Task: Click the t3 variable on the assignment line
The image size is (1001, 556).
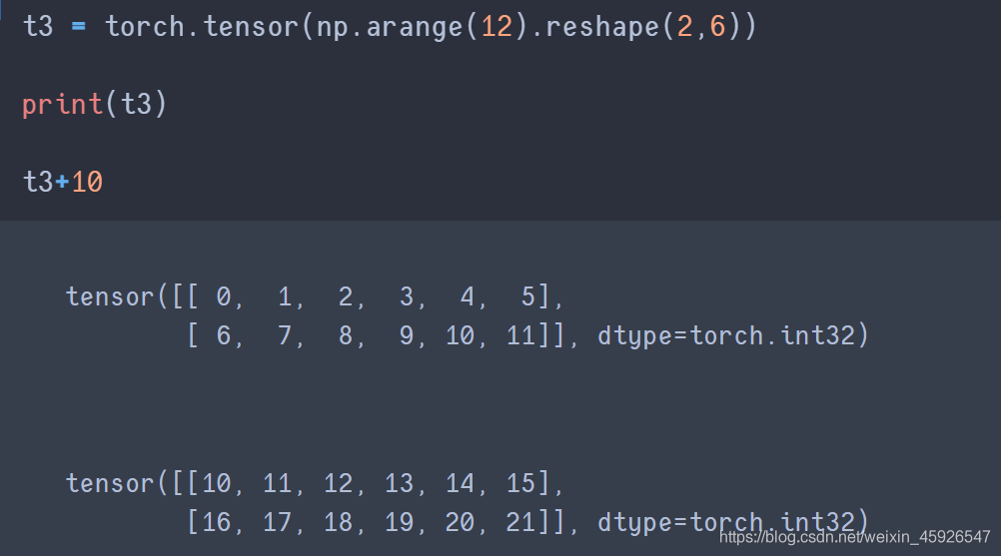Action: (x=37, y=26)
